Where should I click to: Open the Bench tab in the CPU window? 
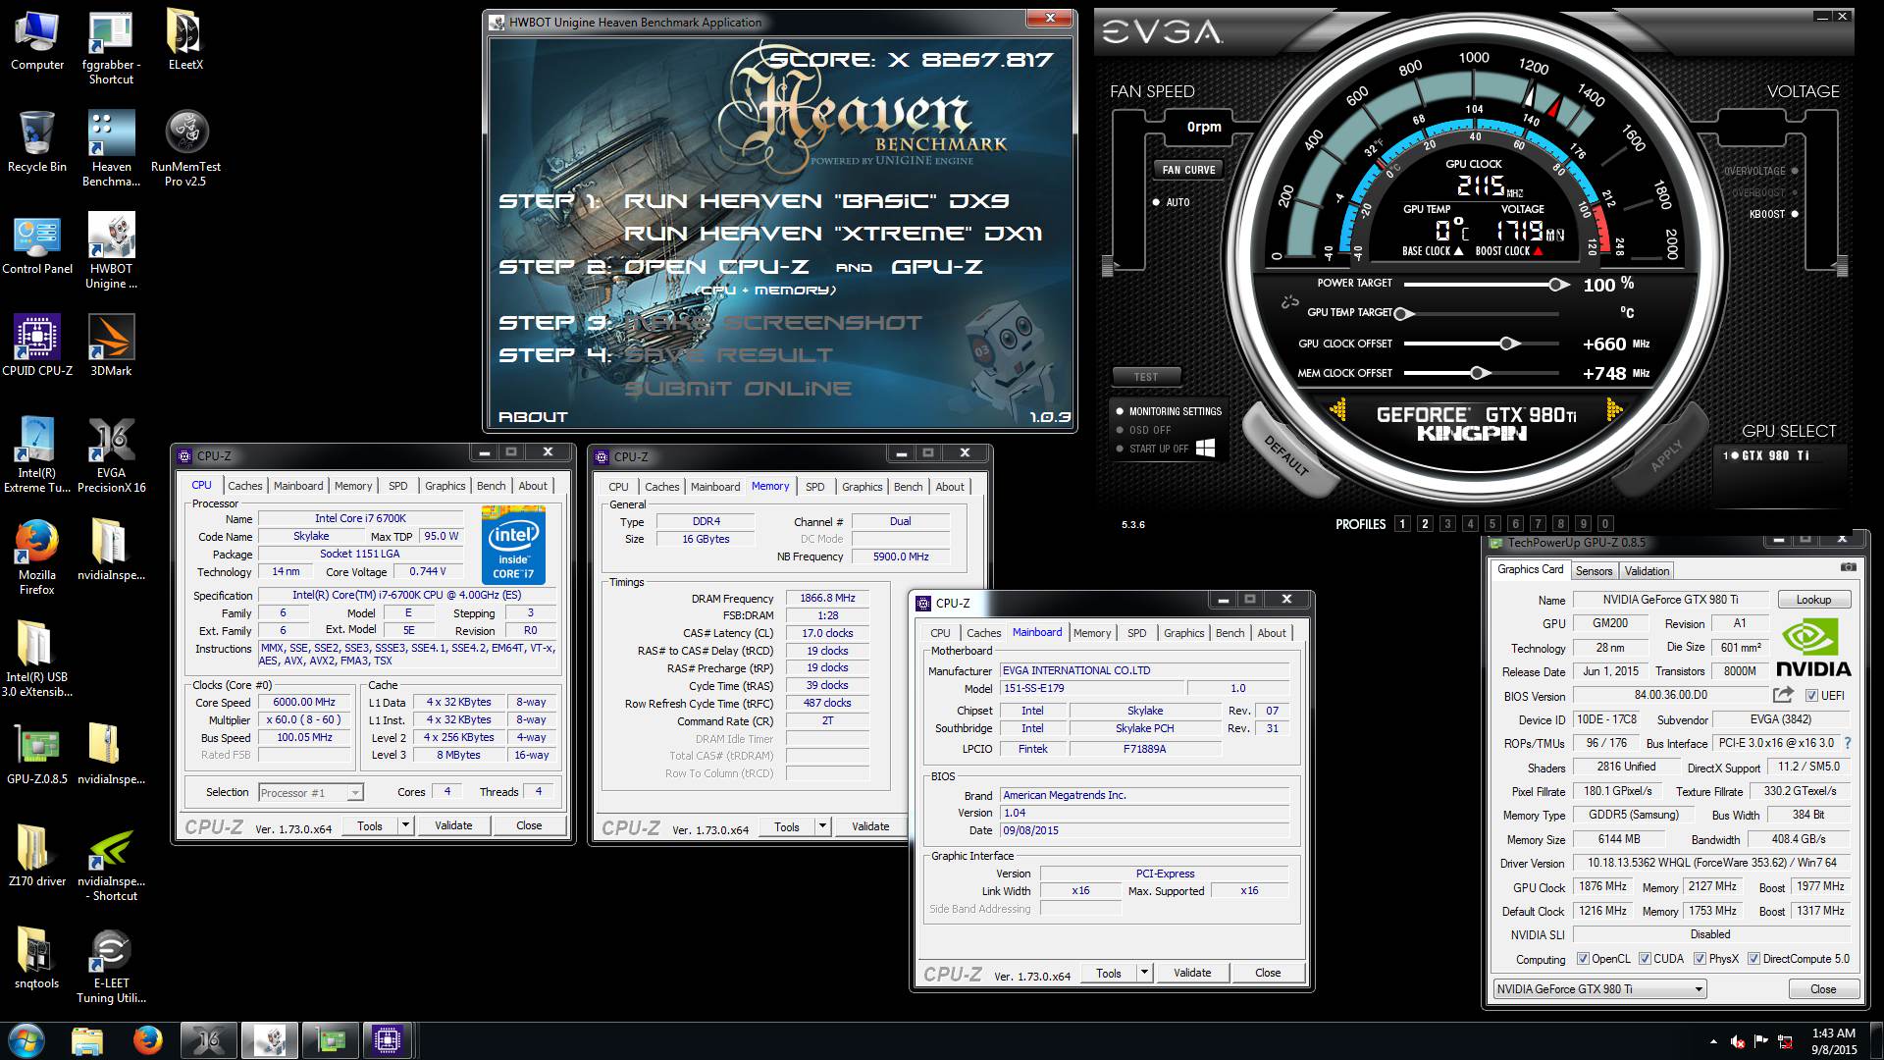pyautogui.click(x=491, y=486)
